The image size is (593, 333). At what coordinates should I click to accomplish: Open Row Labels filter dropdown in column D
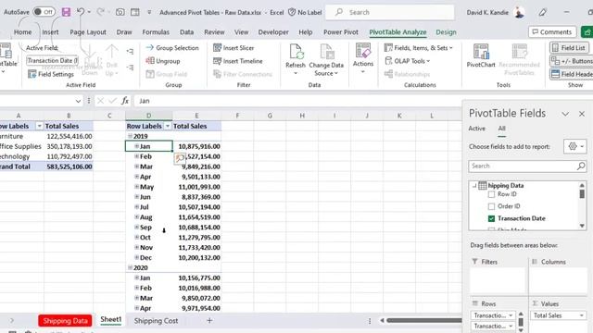click(x=168, y=126)
